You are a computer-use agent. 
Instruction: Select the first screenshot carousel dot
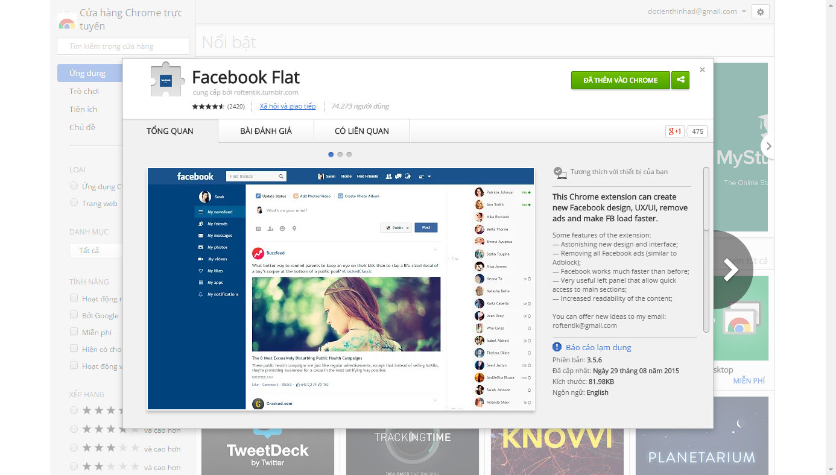tap(331, 154)
